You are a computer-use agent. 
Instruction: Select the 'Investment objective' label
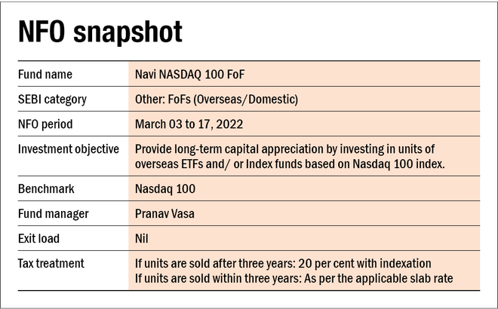69,148
